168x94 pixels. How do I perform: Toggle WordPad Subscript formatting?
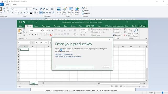coord(24,13)
